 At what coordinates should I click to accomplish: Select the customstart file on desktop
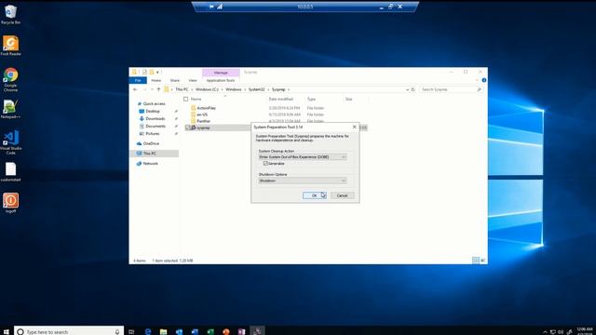[x=10, y=171]
